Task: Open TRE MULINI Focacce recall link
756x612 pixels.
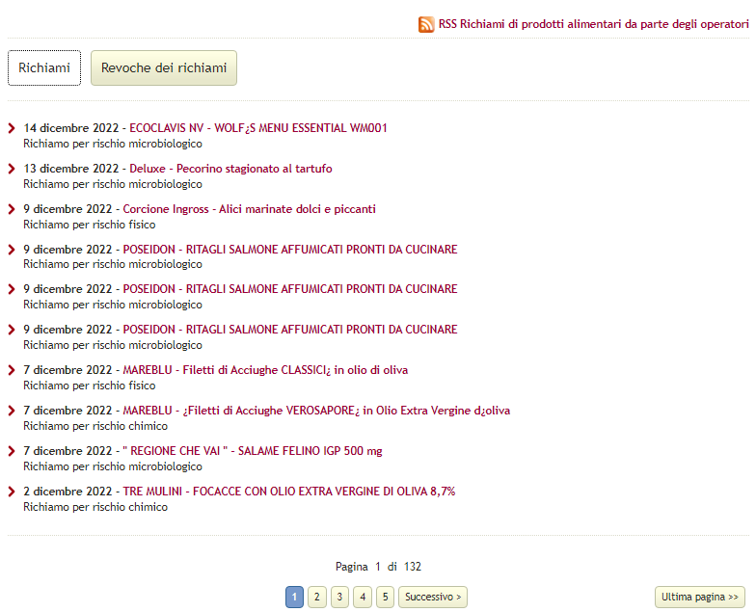Action: coord(288,492)
